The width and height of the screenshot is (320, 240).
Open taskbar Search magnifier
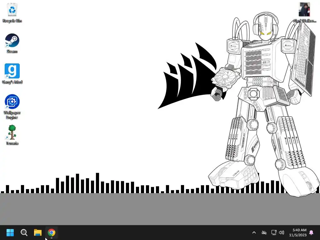24,232
